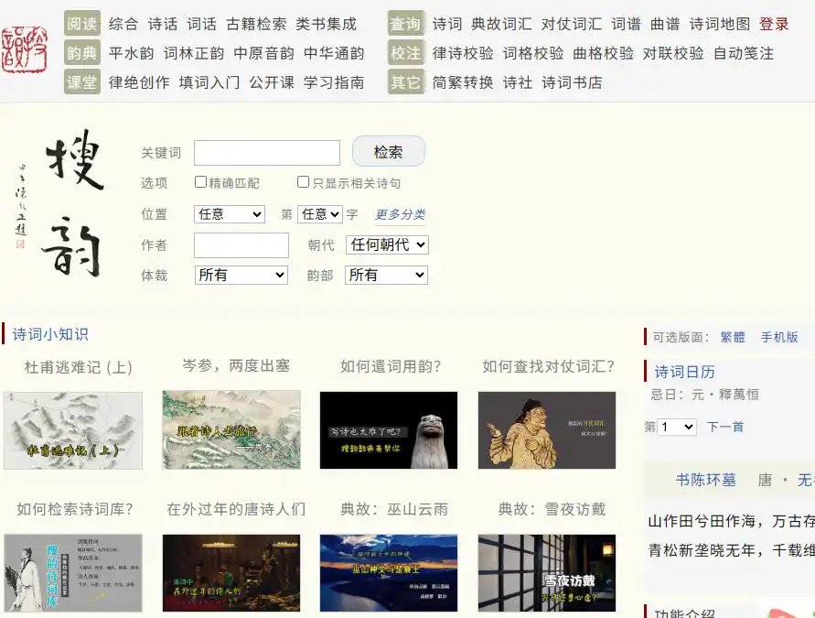Open the 阅读 category label
Viewport: 815px width, 618px height.
[x=82, y=24]
